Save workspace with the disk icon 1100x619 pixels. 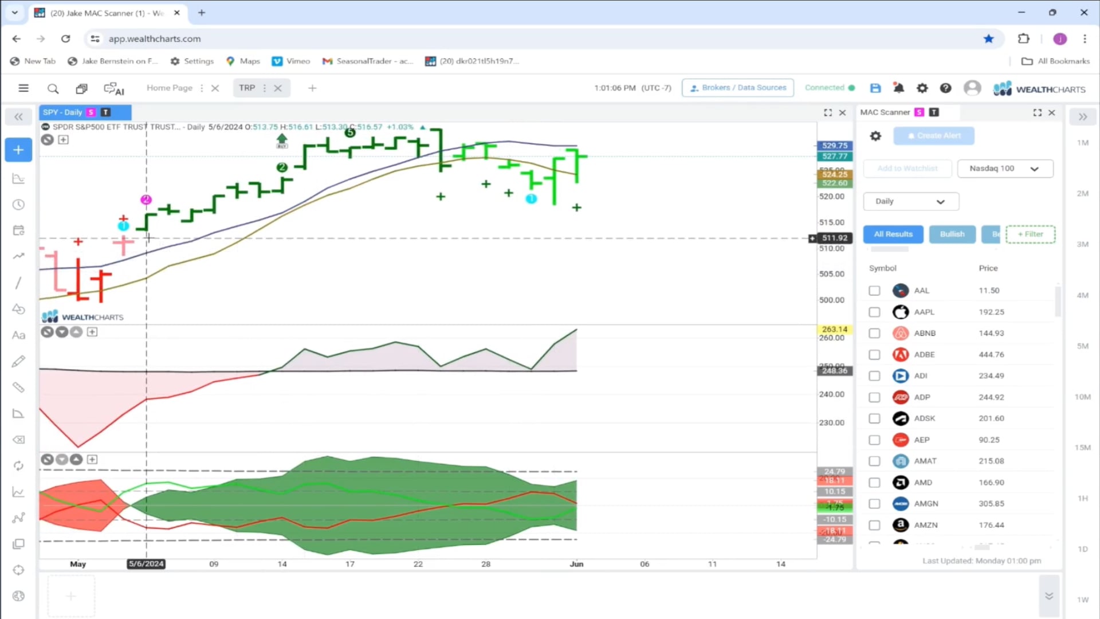tap(875, 88)
